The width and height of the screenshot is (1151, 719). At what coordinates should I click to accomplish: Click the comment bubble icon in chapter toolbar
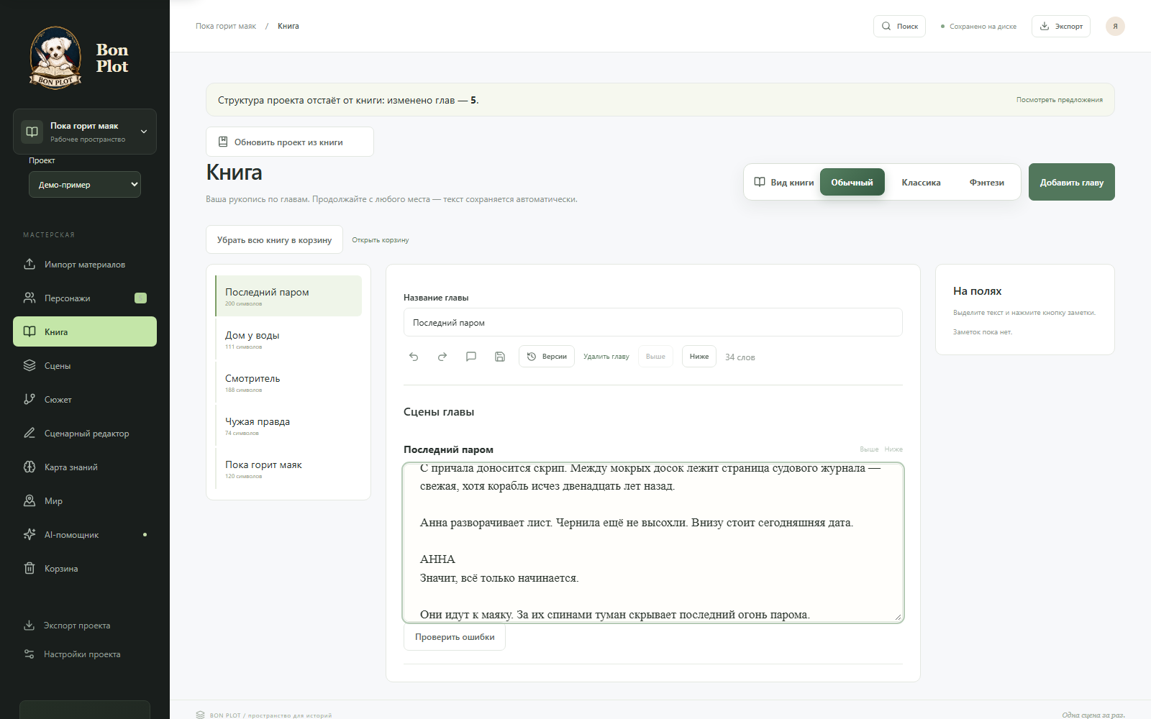point(471,357)
